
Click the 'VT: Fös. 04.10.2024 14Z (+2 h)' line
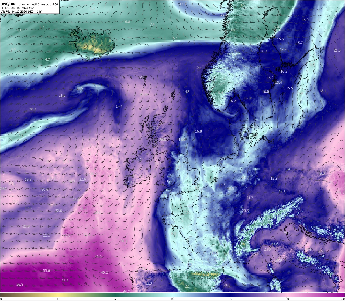pos(21,12)
